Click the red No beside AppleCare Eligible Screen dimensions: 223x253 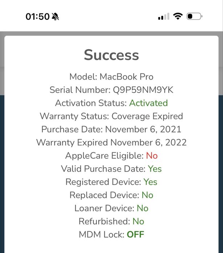click(x=152, y=156)
